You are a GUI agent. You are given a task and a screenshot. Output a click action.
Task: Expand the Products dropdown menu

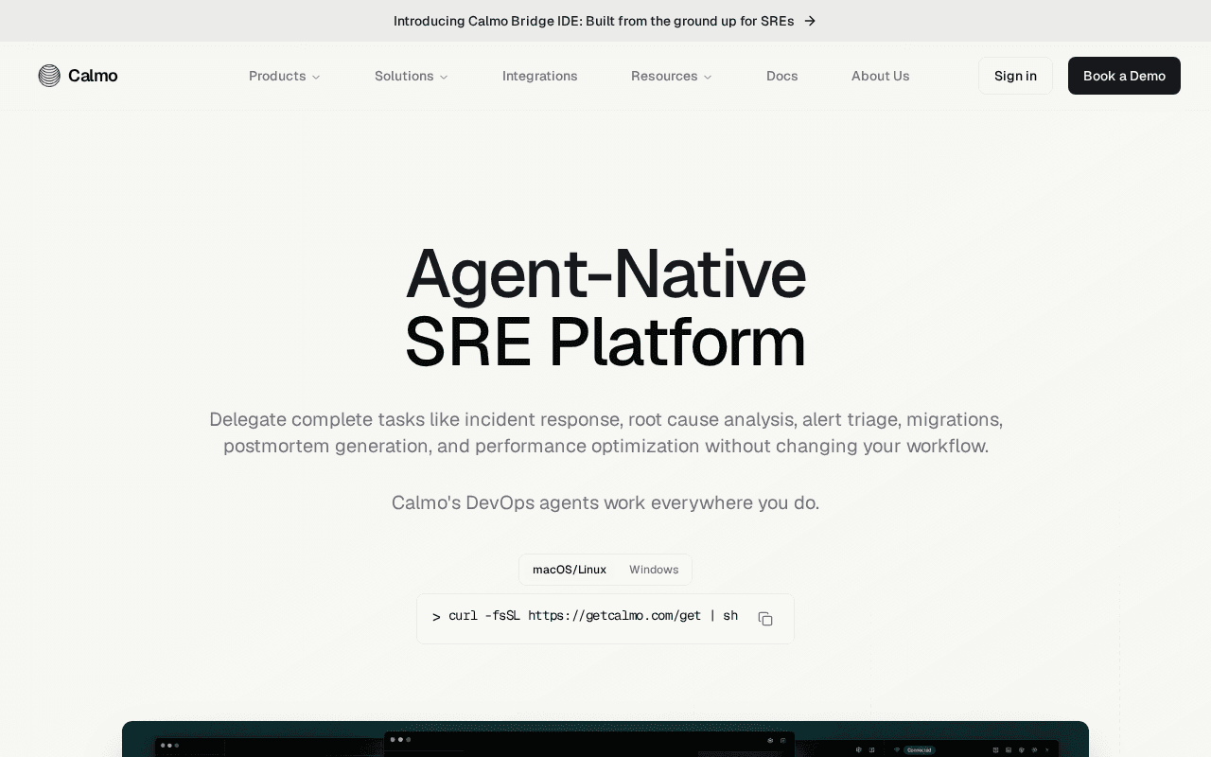tap(284, 76)
